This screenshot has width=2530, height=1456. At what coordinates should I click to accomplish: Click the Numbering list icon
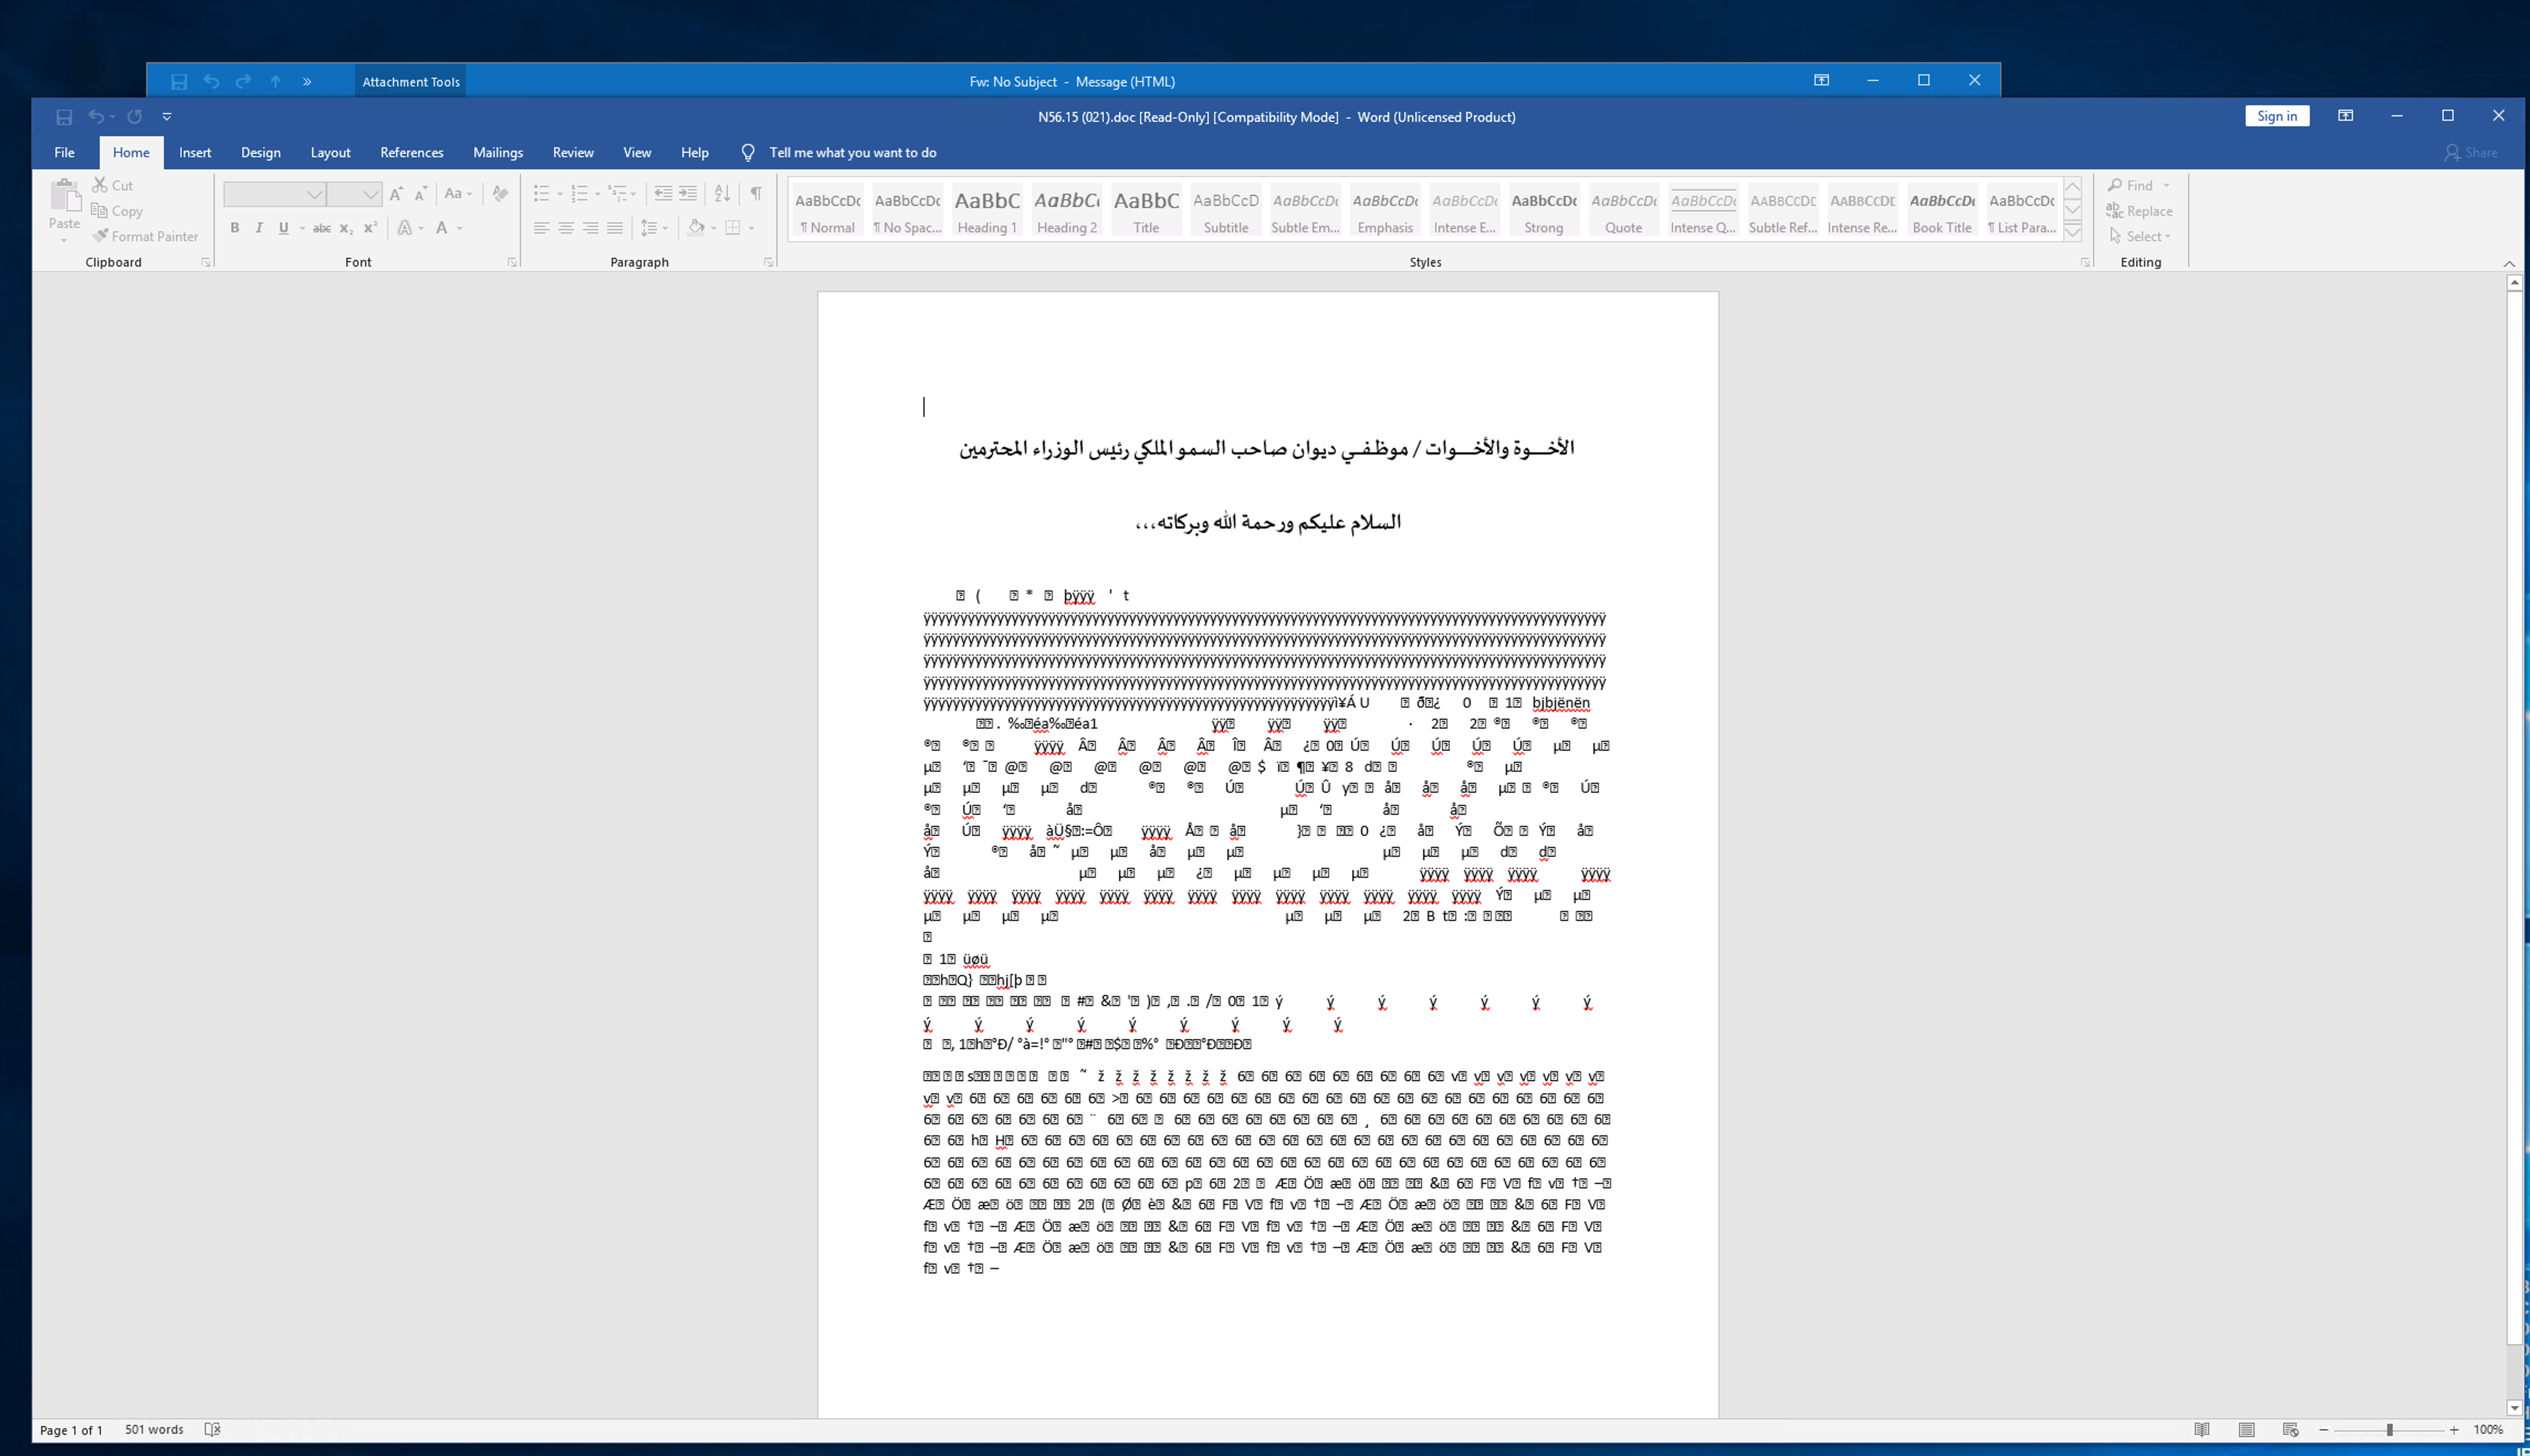click(x=579, y=193)
